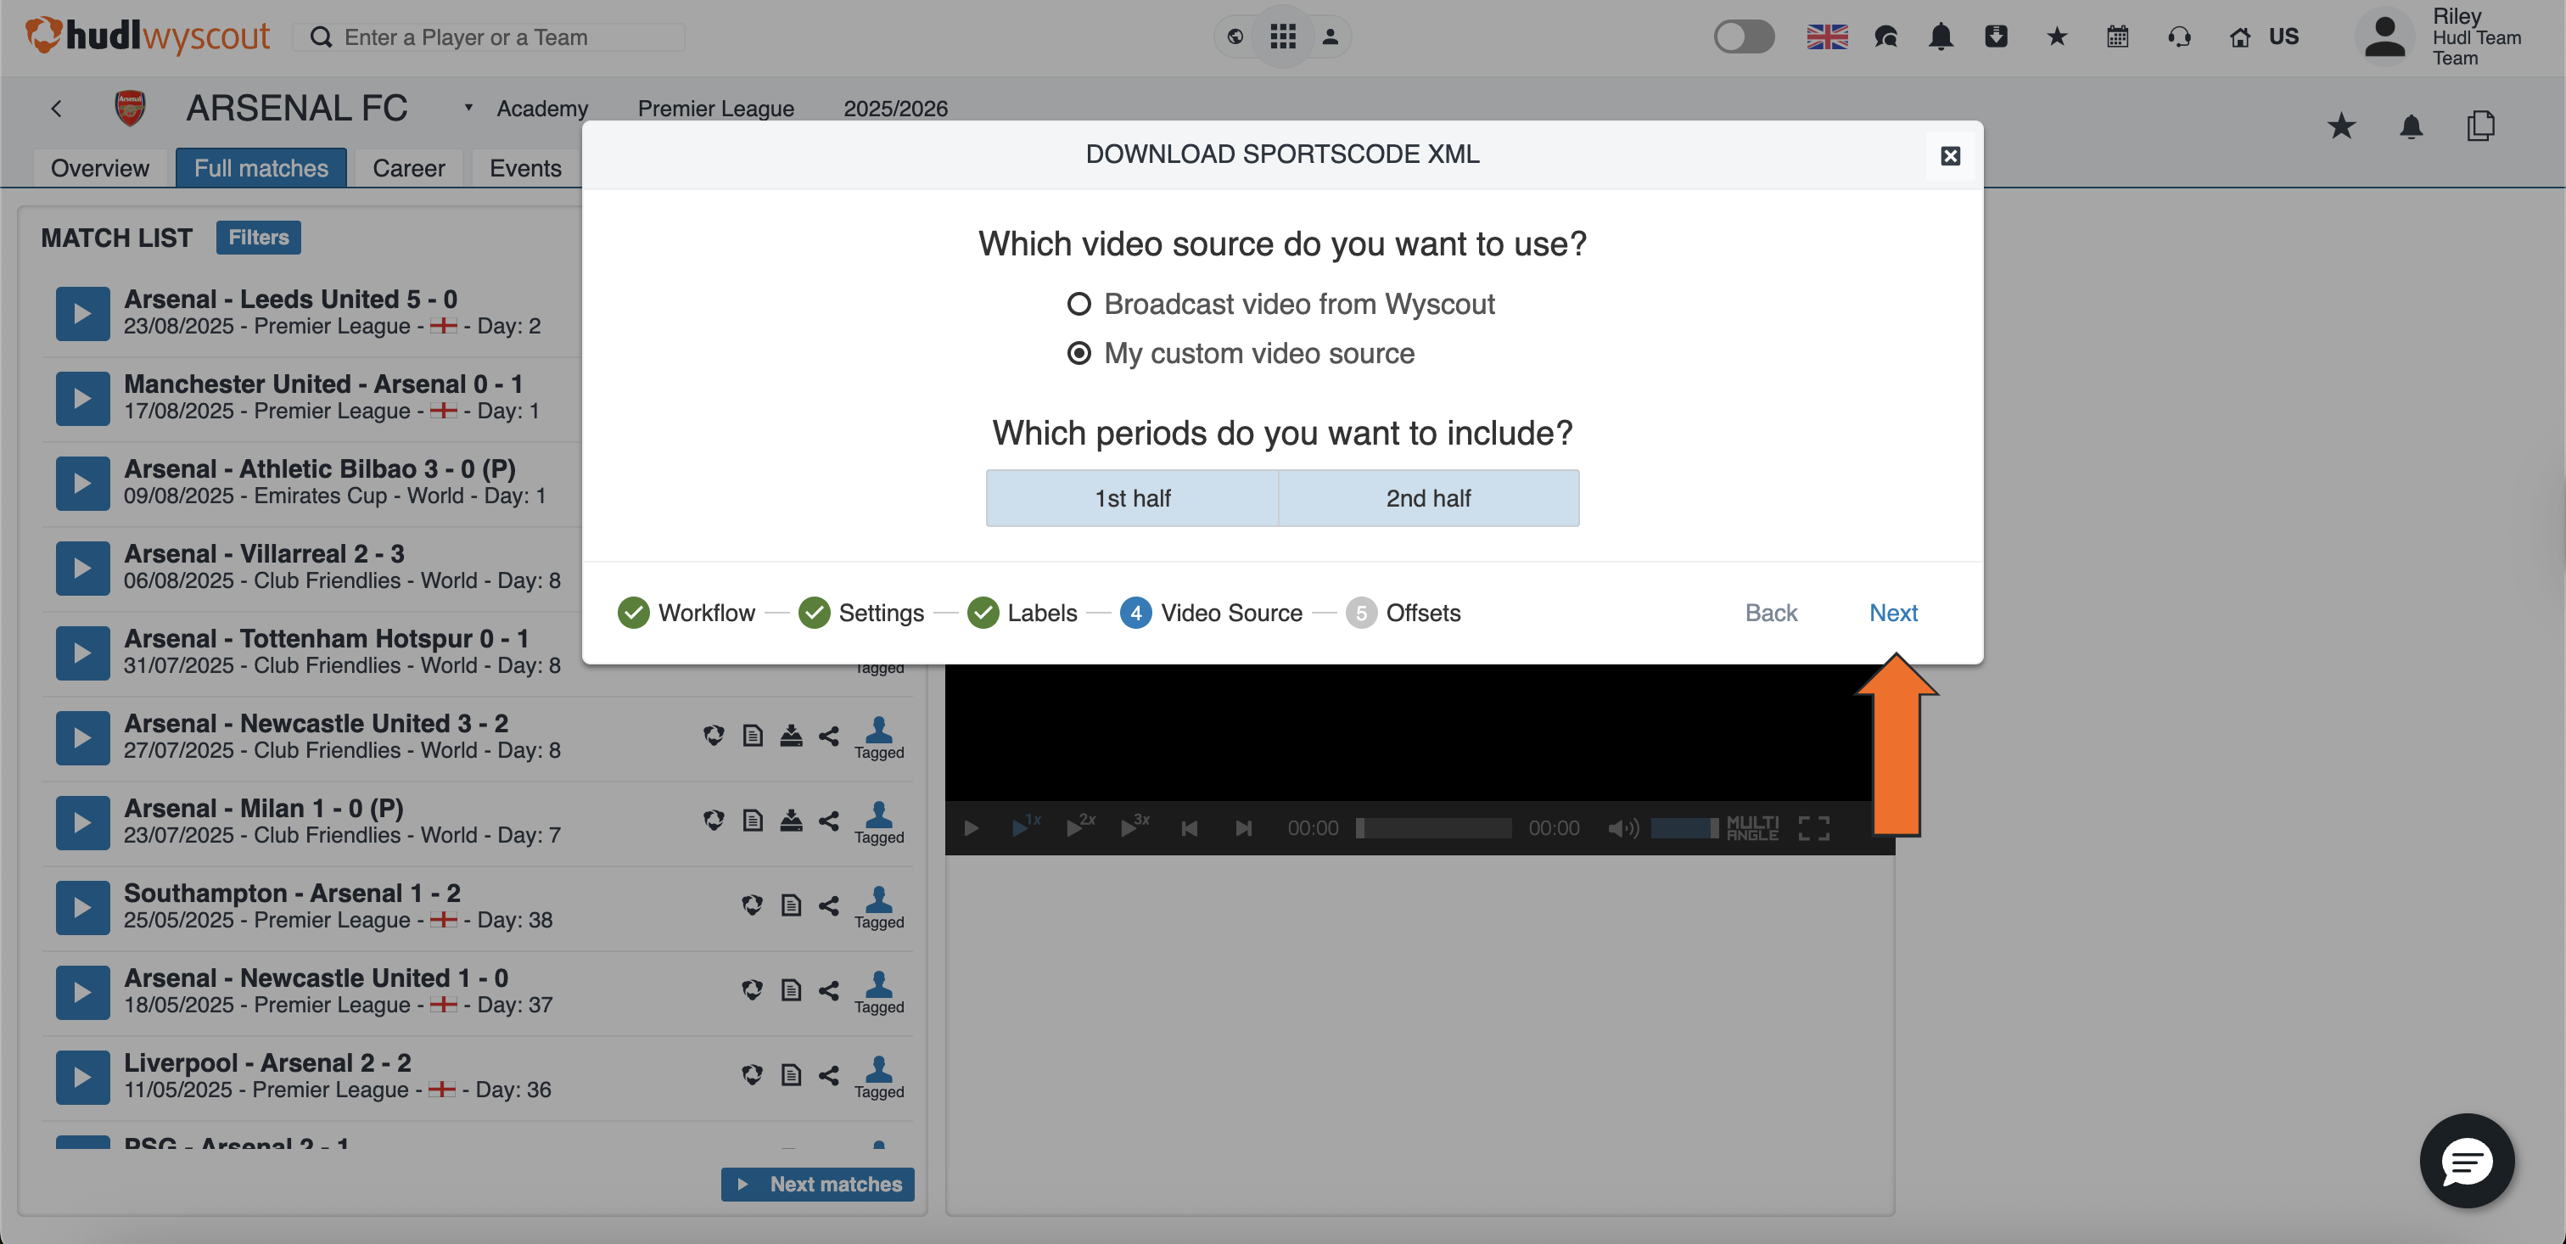Toggle the dark mode switch in header
Viewport: 2566px width, 1244px height.
pyautogui.click(x=1743, y=36)
